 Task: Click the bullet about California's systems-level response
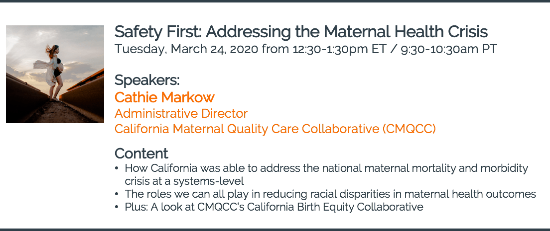[326, 175]
